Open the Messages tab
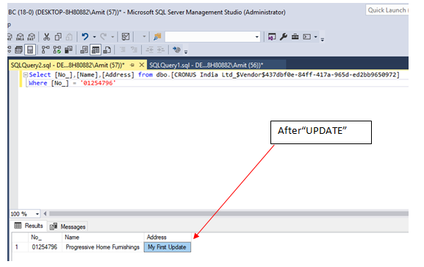Image resolution: width=424 pixels, height=267 pixels. pos(68,227)
